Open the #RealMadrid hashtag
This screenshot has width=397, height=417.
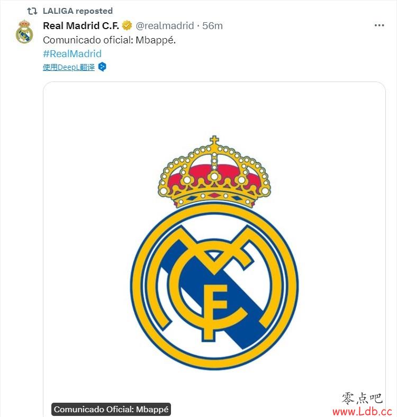point(72,54)
